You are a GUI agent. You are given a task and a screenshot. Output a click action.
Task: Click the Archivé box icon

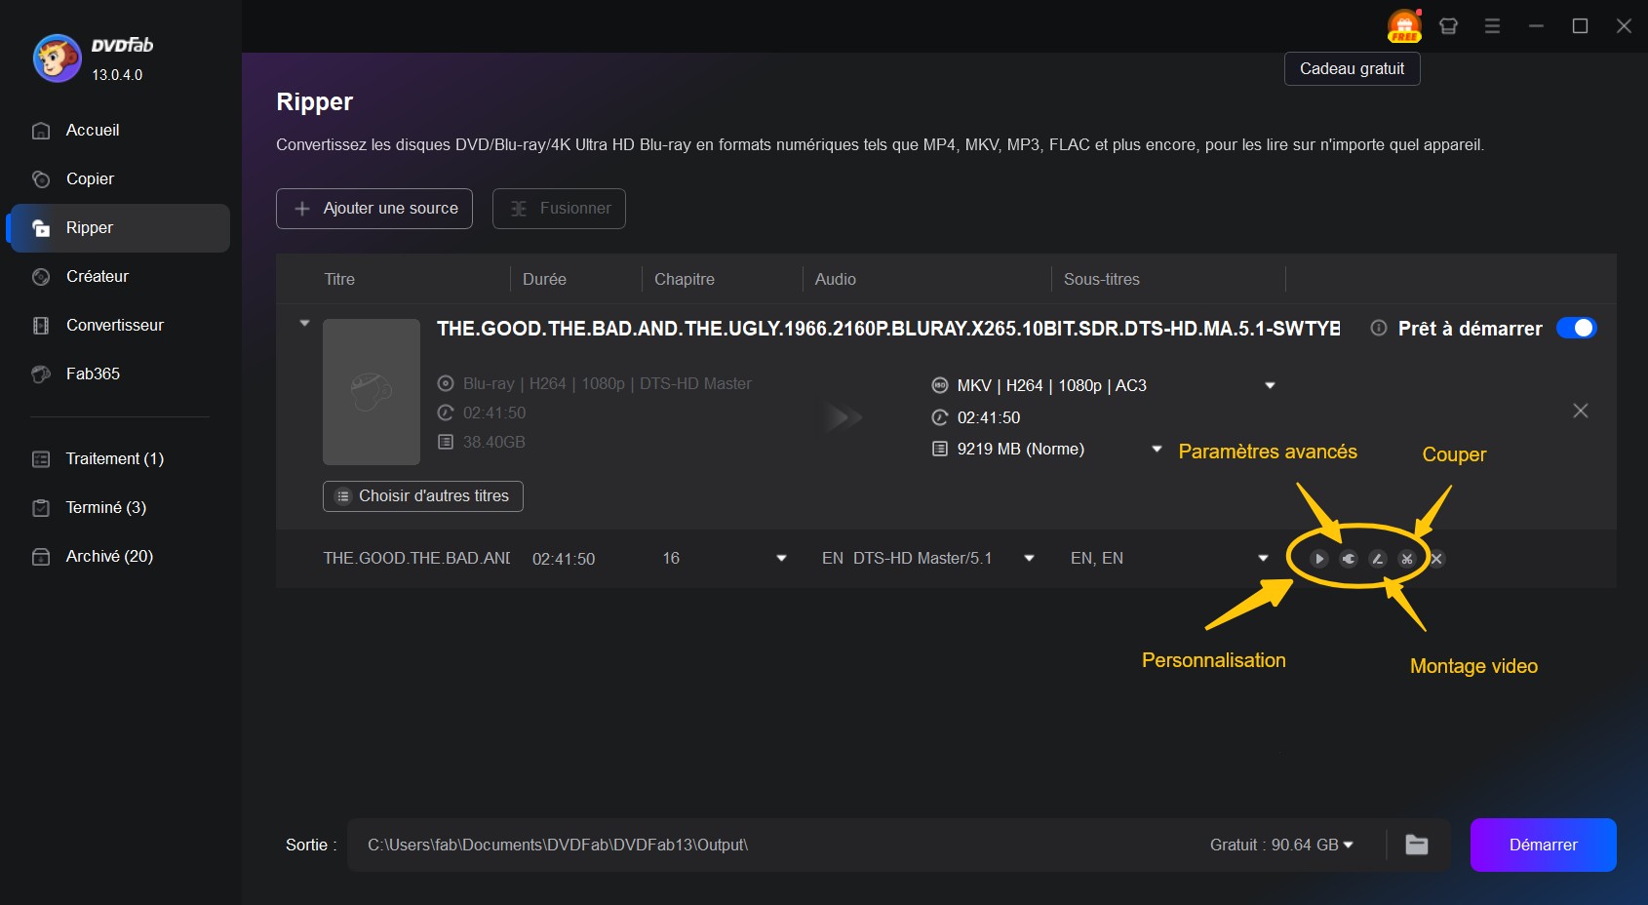coord(41,557)
